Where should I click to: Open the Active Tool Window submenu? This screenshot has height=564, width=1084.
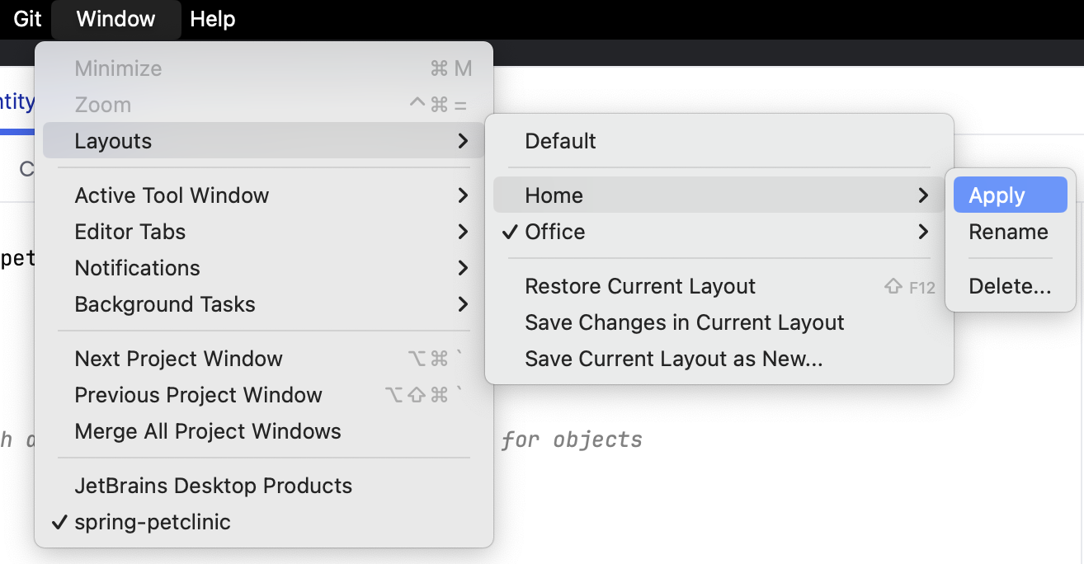172,195
